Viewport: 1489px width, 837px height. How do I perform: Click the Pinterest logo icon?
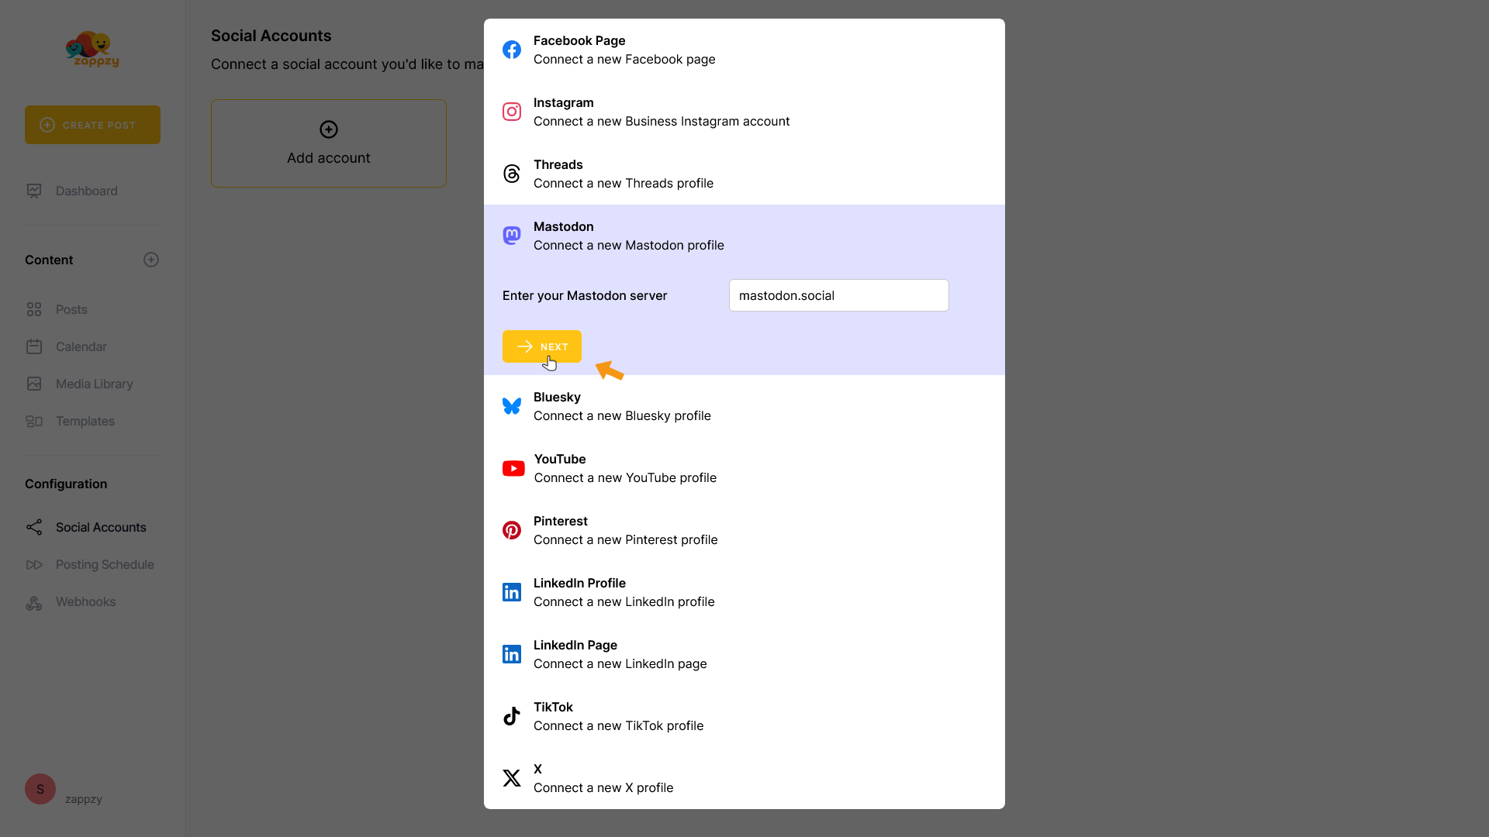(512, 530)
